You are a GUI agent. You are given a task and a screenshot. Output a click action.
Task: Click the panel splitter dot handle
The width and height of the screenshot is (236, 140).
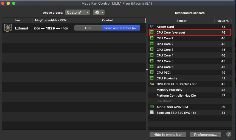[x=147, y=70]
